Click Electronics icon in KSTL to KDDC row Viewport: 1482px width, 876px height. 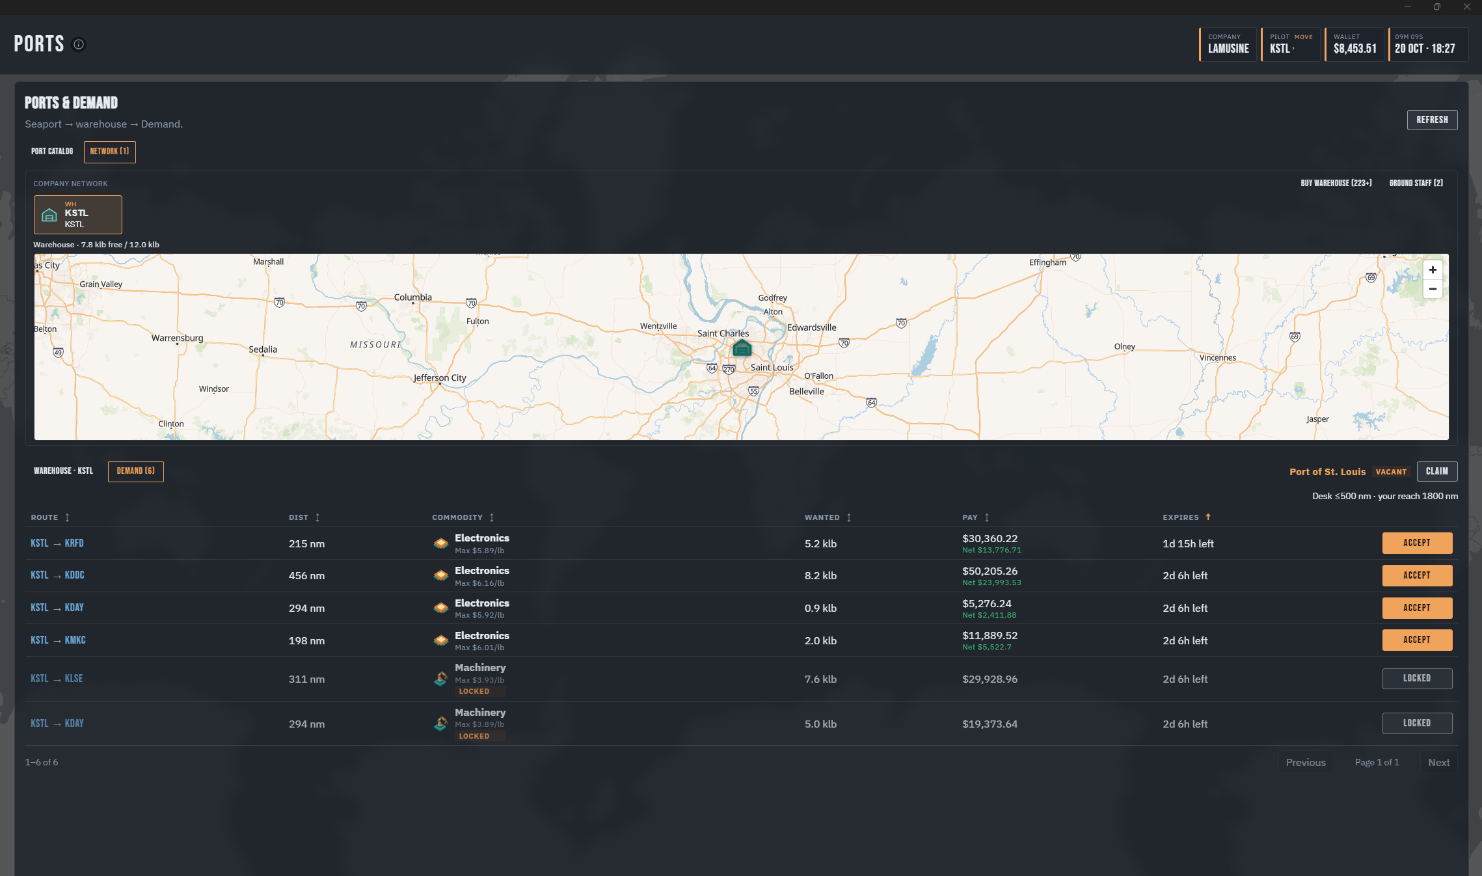coord(441,575)
